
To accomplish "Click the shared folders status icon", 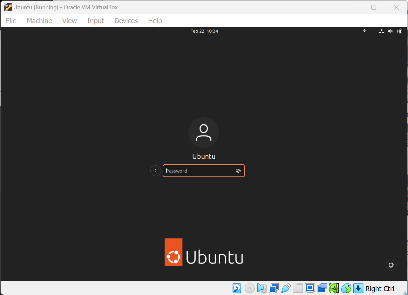I will 298,288.
